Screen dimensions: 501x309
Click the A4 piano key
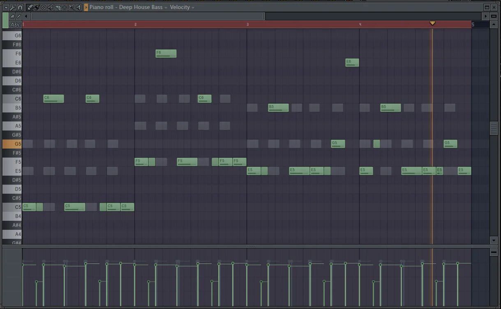pyautogui.click(x=12, y=234)
